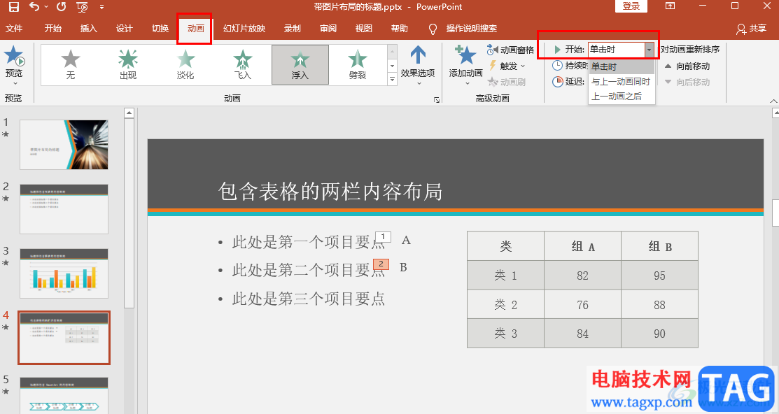
Task: Open 效果选项 effect options
Action: point(418,66)
